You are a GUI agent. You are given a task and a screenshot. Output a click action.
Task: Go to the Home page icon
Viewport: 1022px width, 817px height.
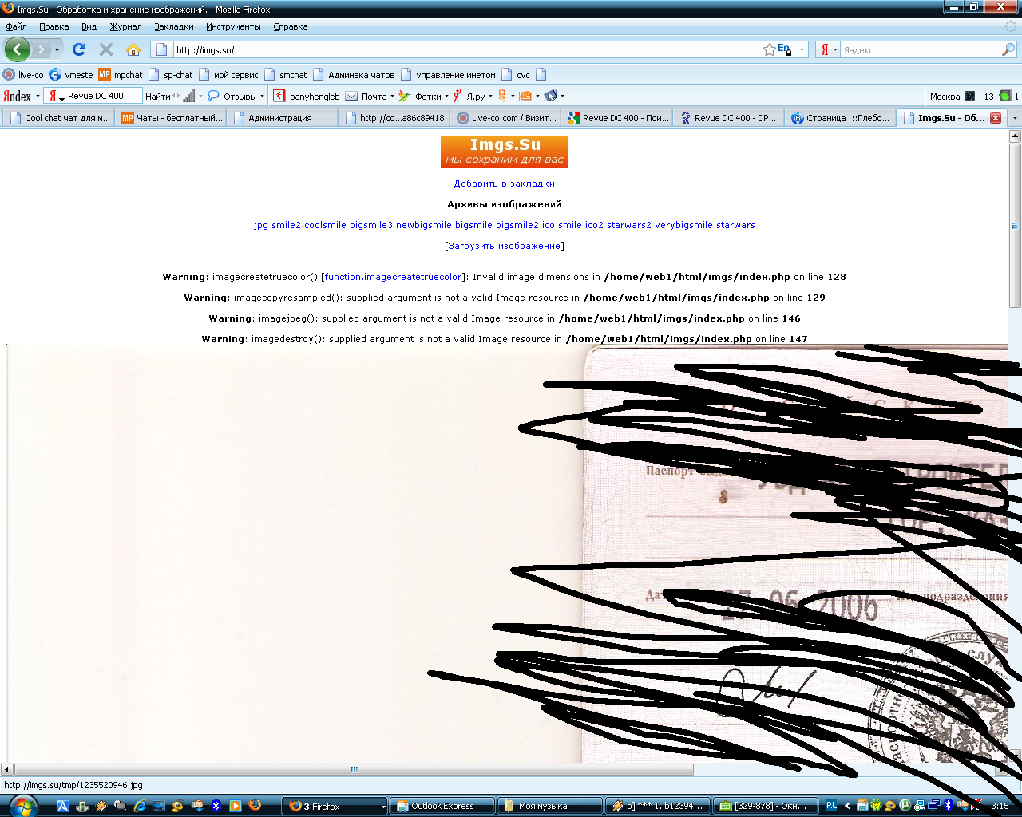tap(133, 49)
